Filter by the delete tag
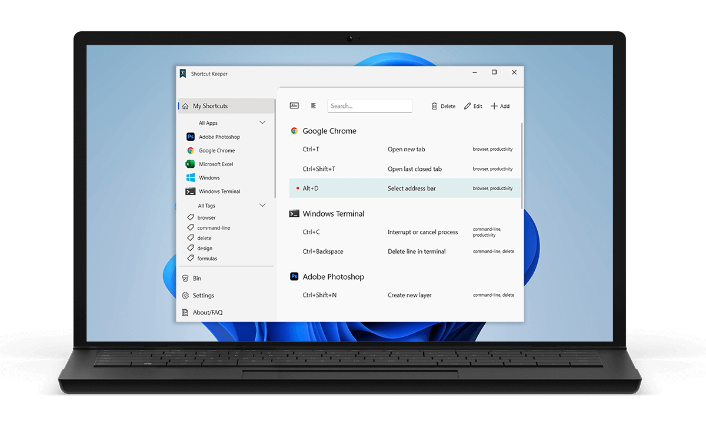The width and height of the screenshot is (706, 427). (199, 238)
